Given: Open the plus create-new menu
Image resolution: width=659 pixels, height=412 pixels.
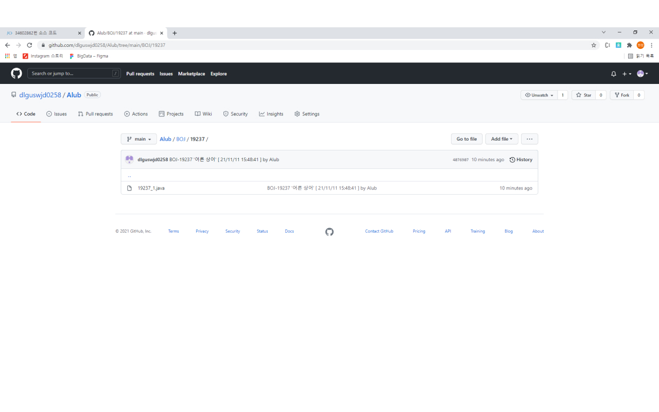Looking at the screenshot, I should coord(627,74).
